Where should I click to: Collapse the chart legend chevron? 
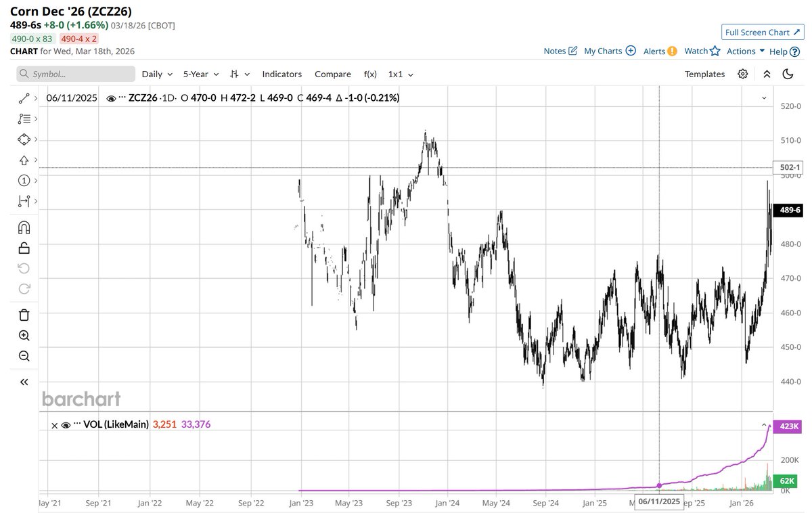pos(764,98)
